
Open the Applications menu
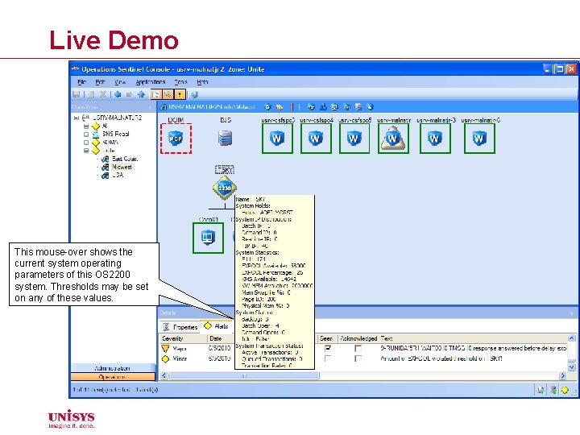pos(150,81)
